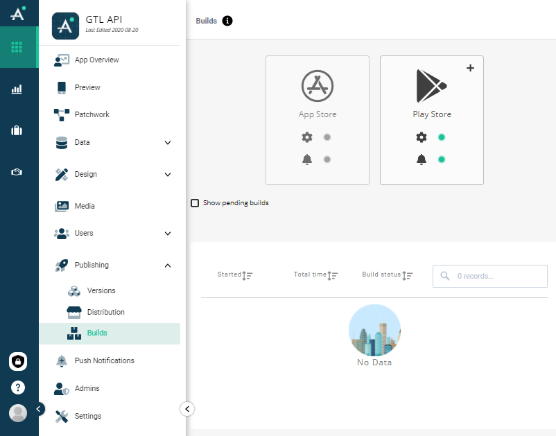Click the records search field
The image size is (556, 436).
[489, 276]
